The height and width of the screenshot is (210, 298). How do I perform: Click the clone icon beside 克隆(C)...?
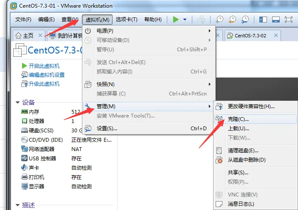(219, 119)
